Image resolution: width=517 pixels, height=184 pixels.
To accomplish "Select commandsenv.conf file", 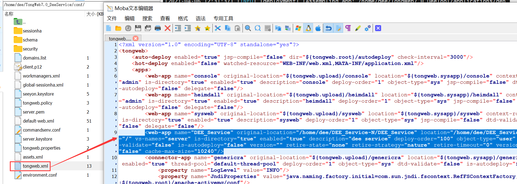I will pyautogui.click(x=42, y=130).
